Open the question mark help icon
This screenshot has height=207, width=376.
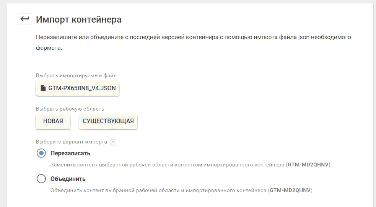113,142
